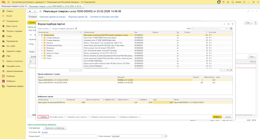
Task: Open 'Состояния по объектам учета ЭДО' tab
Action: click(x=104, y=17)
